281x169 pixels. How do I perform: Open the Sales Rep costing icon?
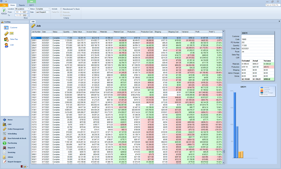coord(6,39)
